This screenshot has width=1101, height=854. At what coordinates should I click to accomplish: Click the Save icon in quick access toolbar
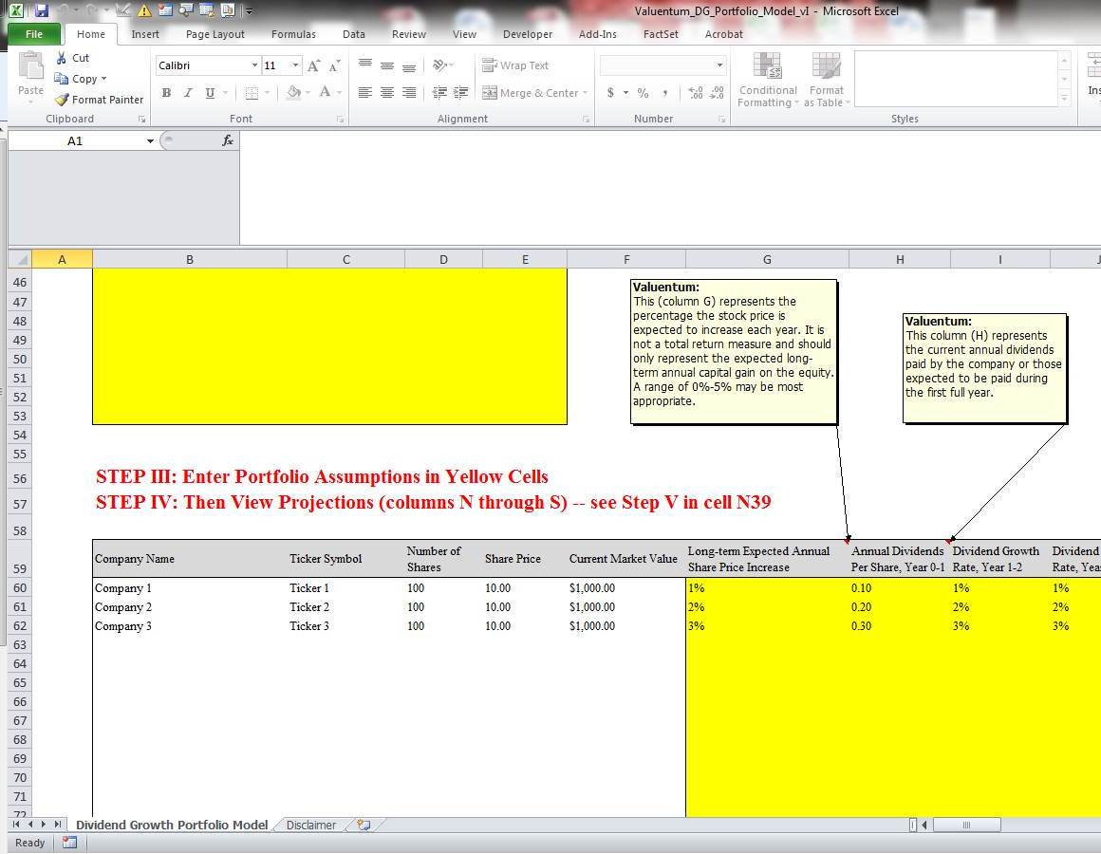point(41,10)
